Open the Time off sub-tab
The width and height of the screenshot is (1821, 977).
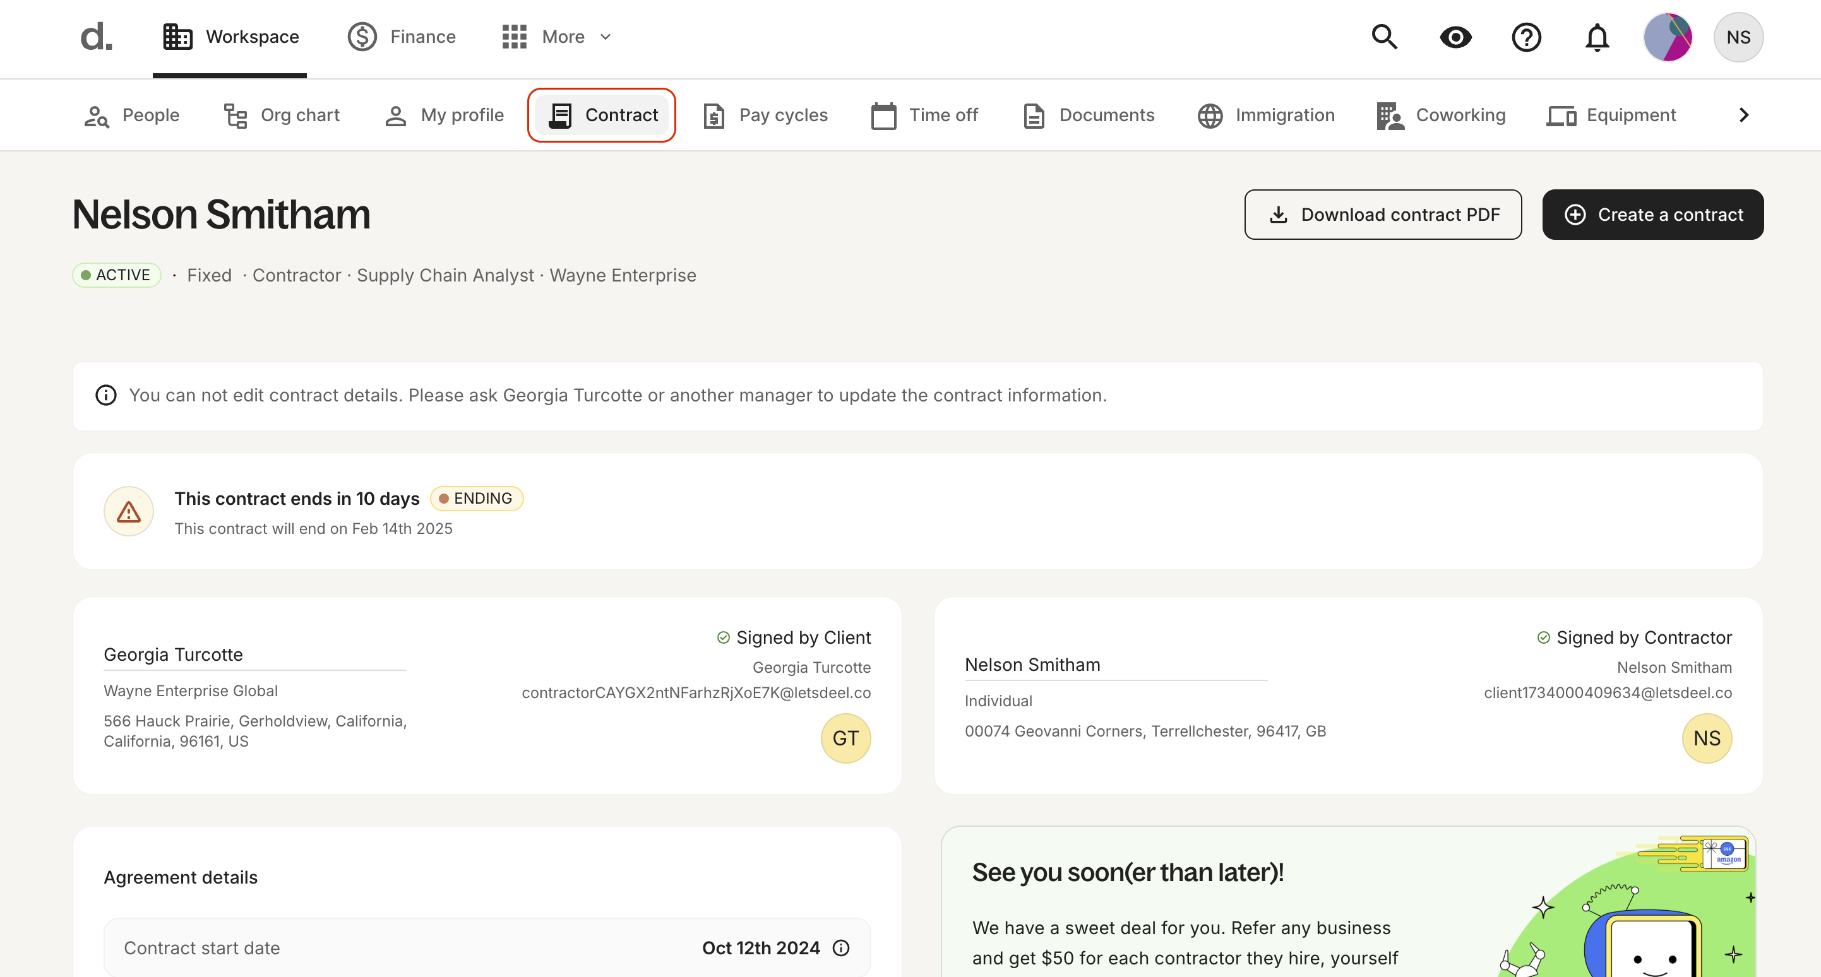coord(924,115)
